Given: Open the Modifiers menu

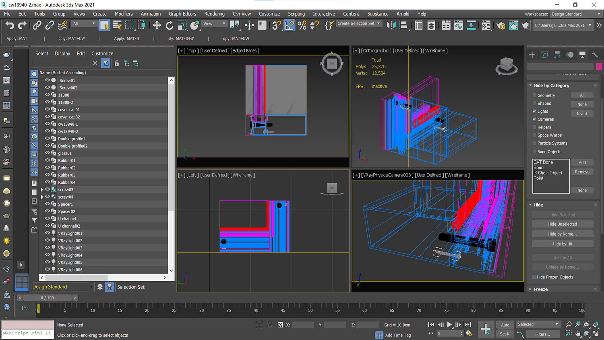Looking at the screenshot, I should tap(124, 14).
